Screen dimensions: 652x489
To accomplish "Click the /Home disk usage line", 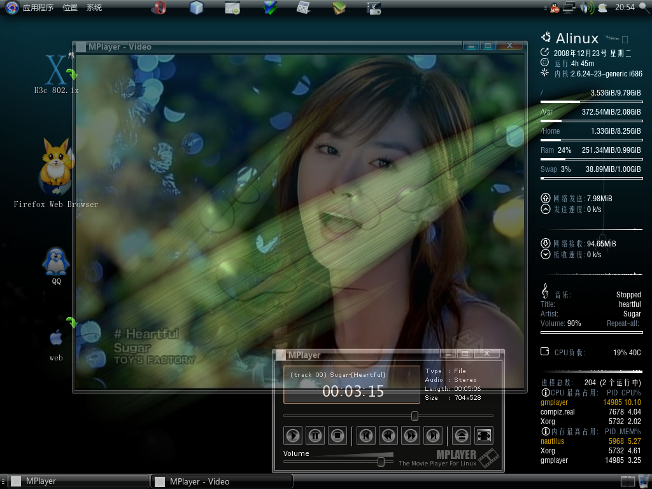I will click(590, 131).
